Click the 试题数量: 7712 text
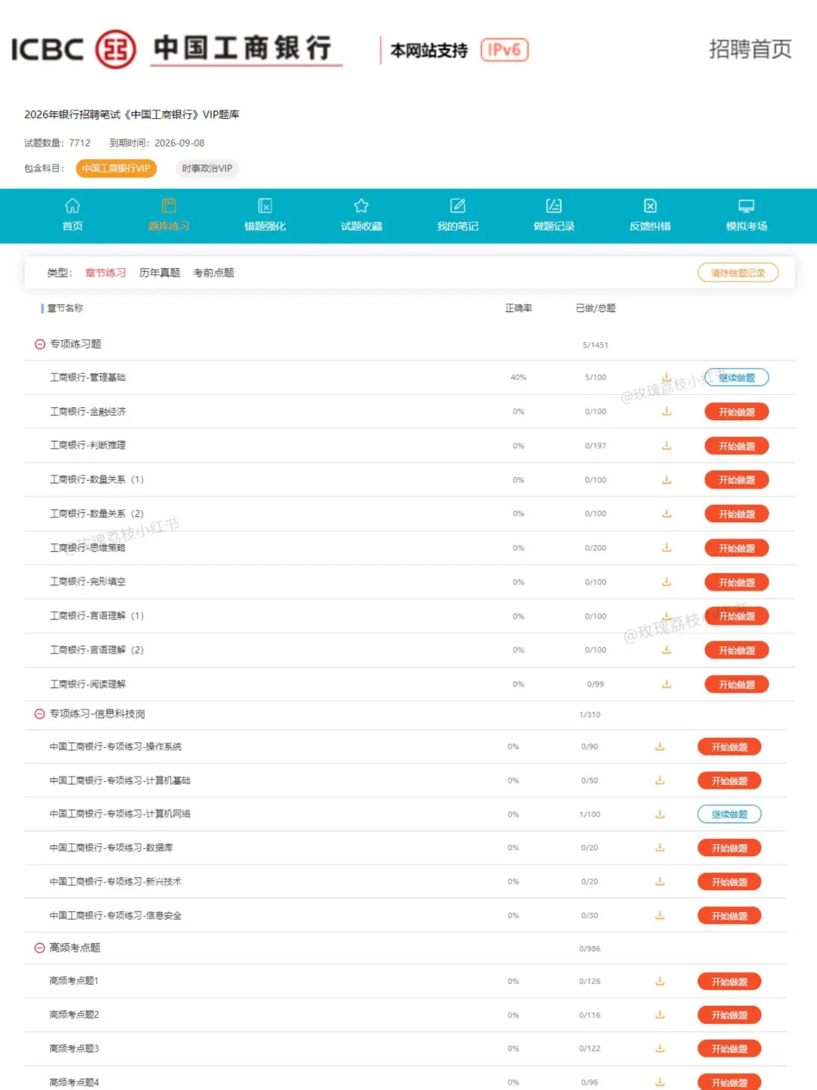817x1090 pixels. 57,143
